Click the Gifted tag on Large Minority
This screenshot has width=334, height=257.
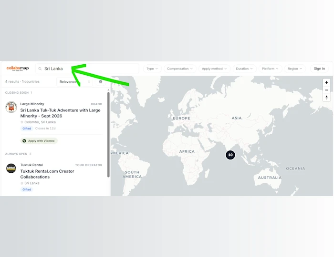click(x=27, y=128)
